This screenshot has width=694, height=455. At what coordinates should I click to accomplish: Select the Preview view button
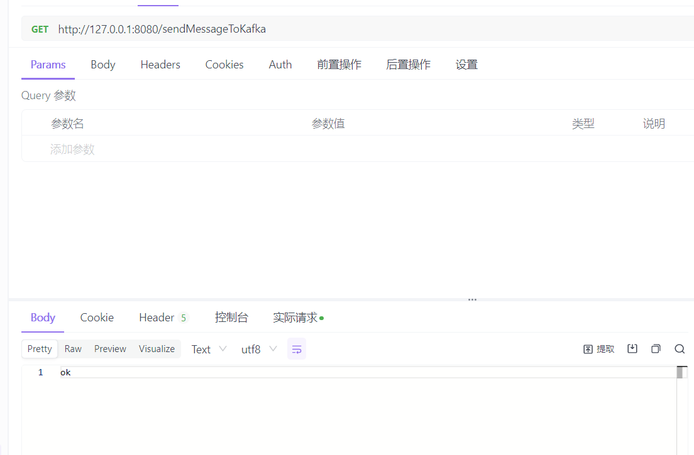click(x=110, y=349)
